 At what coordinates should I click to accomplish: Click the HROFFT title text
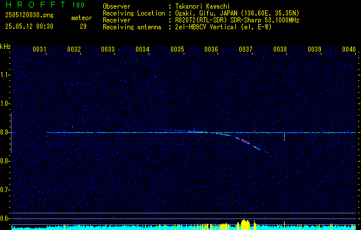pyautogui.click(x=36, y=5)
